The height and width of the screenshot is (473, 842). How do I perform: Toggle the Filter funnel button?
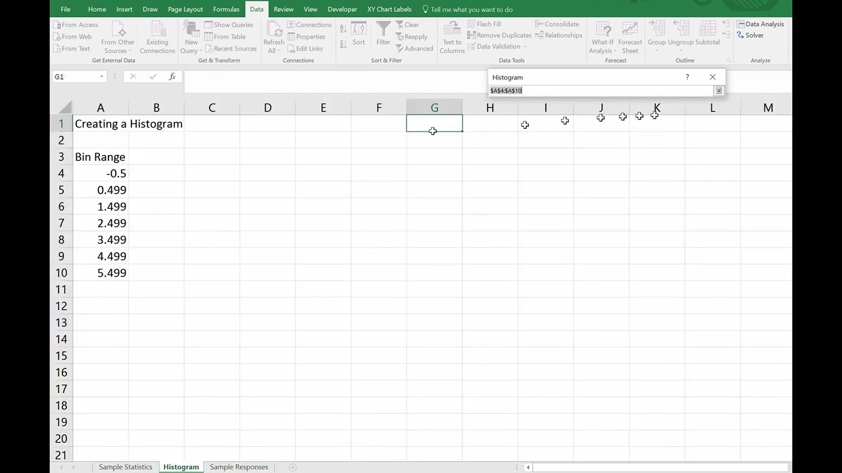pyautogui.click(x=384, y=34)
